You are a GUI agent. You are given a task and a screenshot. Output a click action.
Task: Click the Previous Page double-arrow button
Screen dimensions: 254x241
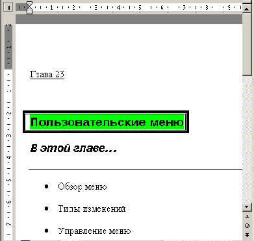(x=247, y=216)
